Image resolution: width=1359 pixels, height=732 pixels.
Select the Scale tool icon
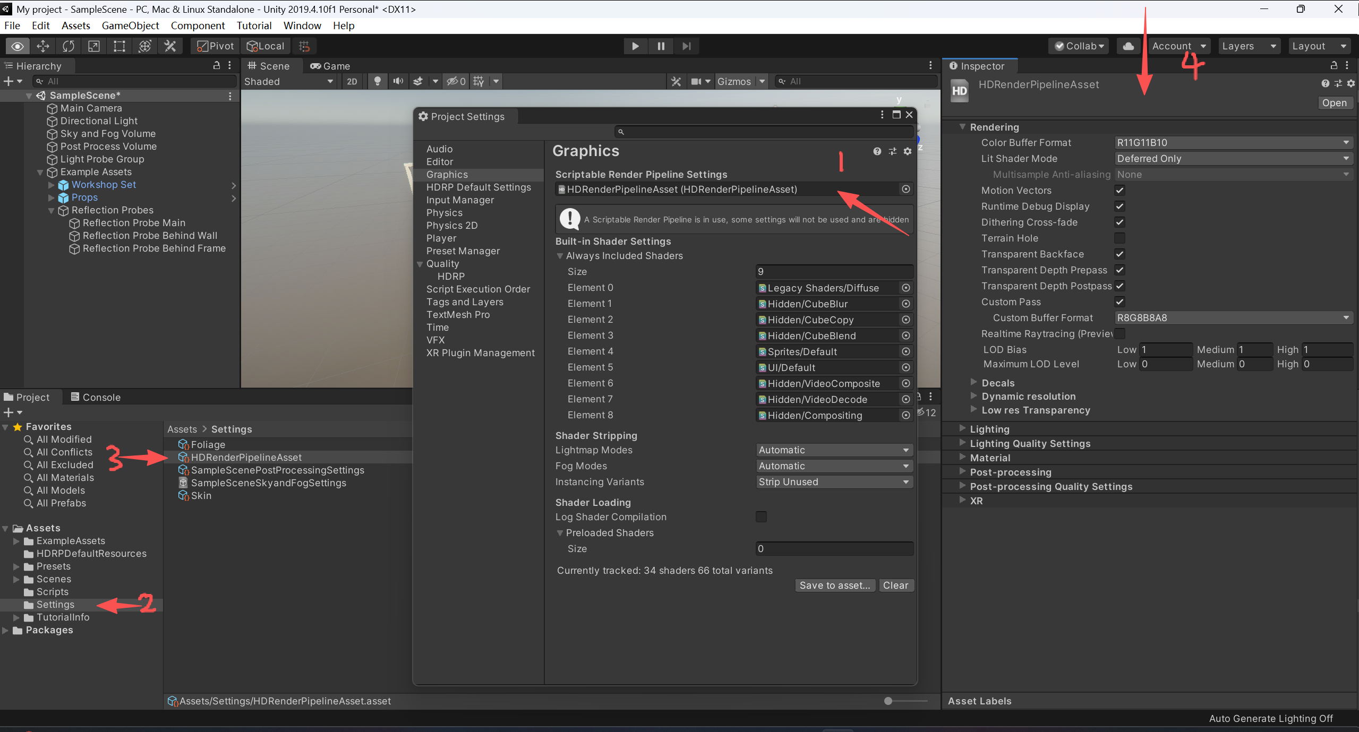(93, 46)
